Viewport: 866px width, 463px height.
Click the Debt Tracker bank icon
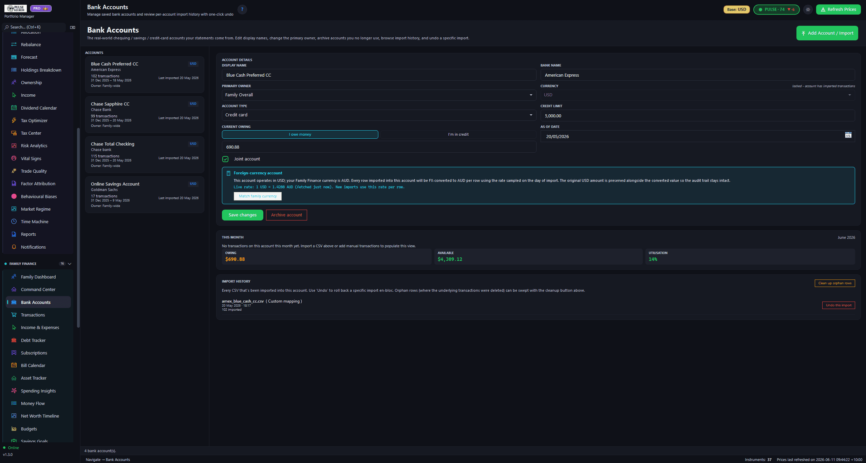[x=14, y=340]
